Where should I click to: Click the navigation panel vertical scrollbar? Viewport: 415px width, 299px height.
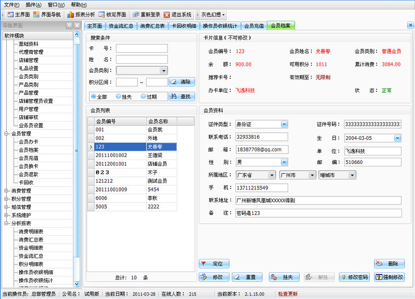(77, 157)
